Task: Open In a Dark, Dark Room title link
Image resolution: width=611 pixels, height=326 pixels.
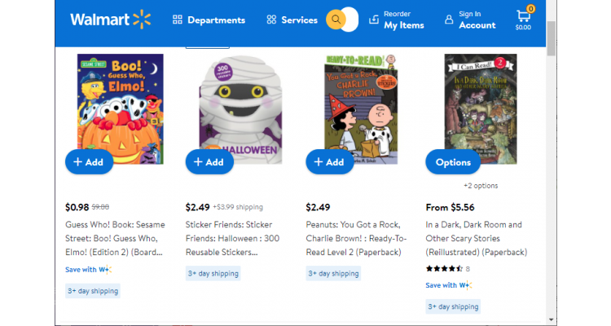Action: point(474,238)
